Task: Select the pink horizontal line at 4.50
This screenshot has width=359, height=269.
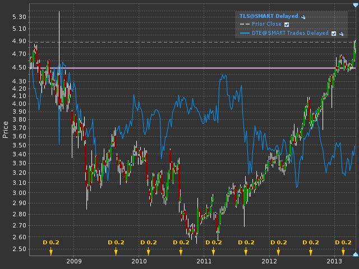Action: pos(193,68)
